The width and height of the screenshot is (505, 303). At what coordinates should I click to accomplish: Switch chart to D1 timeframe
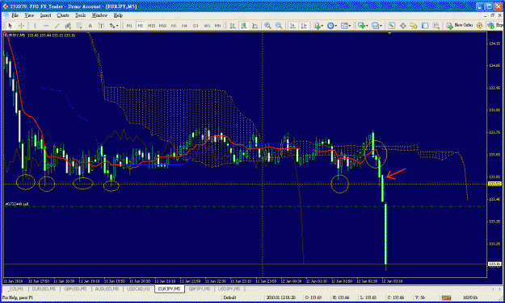[196, 26]
